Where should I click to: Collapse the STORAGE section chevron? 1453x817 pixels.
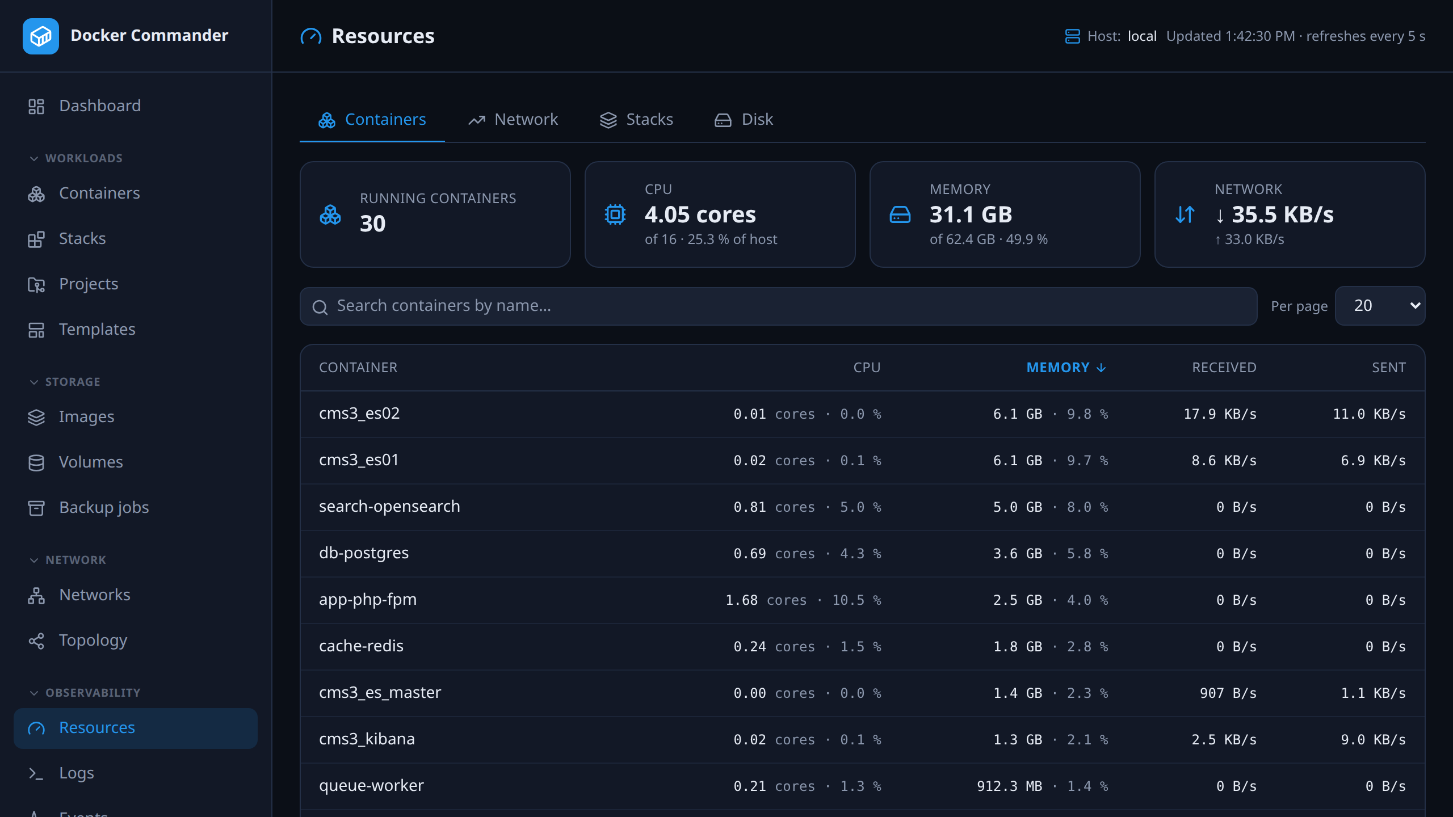34,382
